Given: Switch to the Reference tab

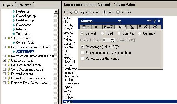Looking at the screenshot, I should pyautogui.click(x=24, y=5).
